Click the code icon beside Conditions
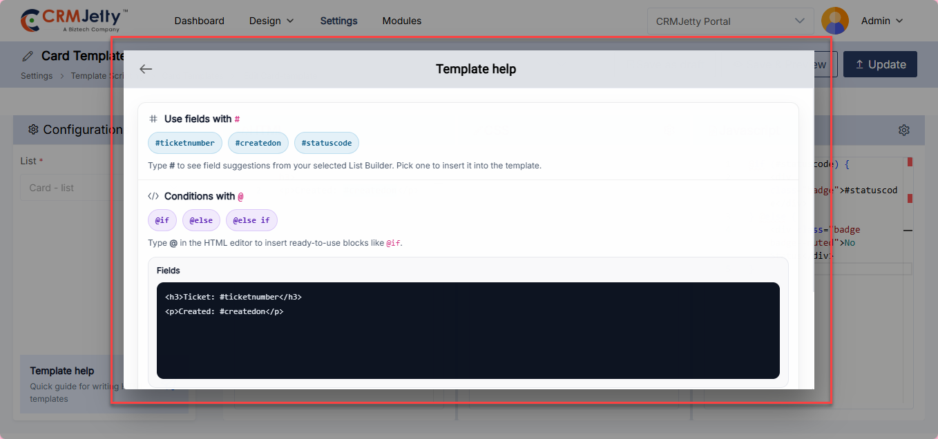The height and width of the screenshot is (439, 938). click(x=153, y=196)
